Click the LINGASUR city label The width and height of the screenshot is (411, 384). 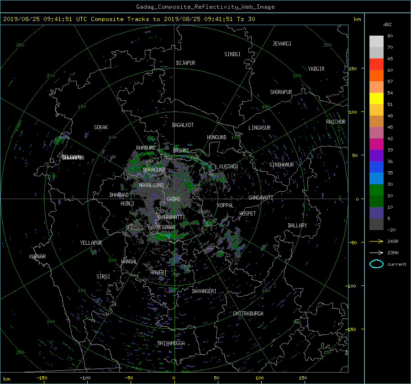click(259, 128)
